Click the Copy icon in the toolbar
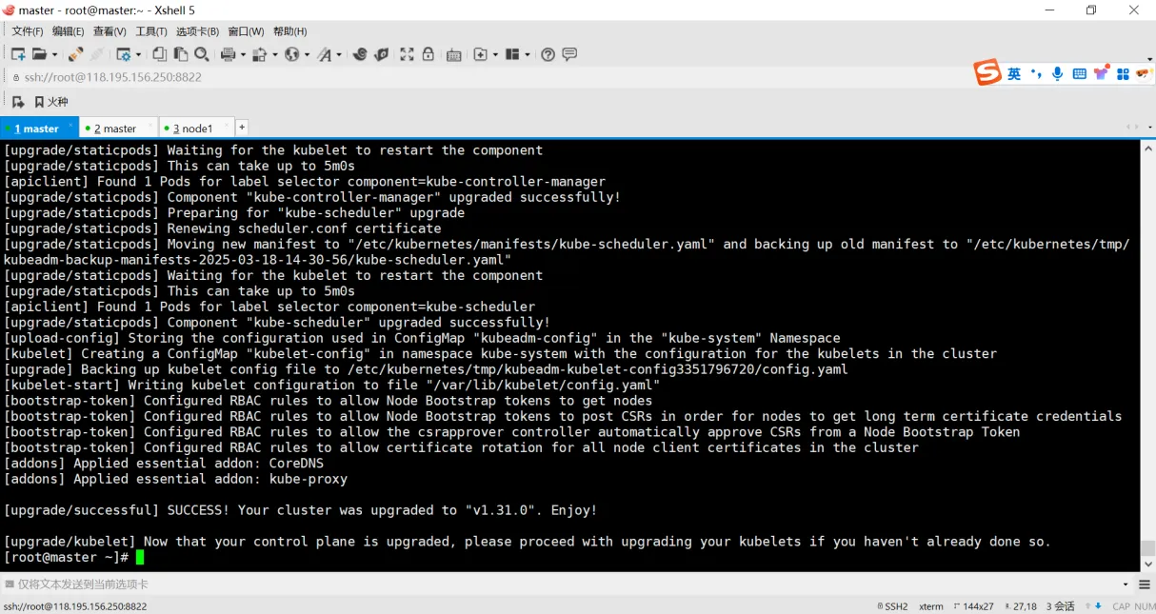The height and width of the screenshot is (614, 1156). click(159, 54)
